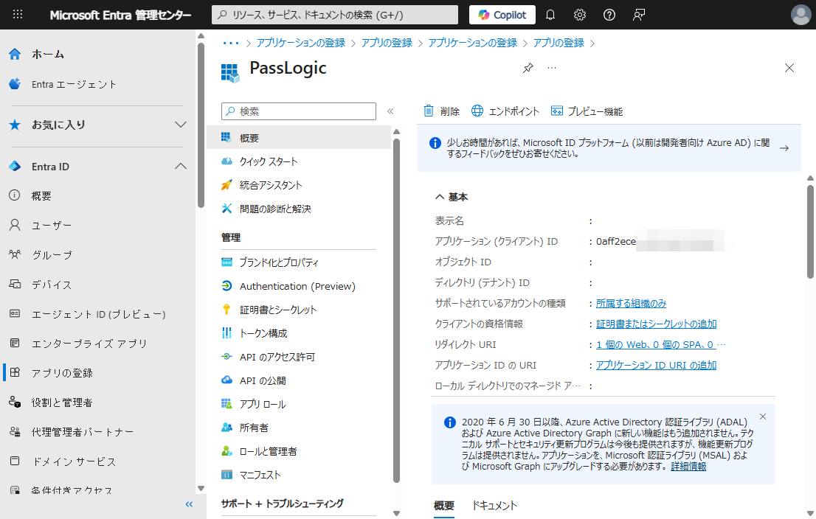Click the resource menu scrollbar thumb
816x519 pixels.
point(396,310)
